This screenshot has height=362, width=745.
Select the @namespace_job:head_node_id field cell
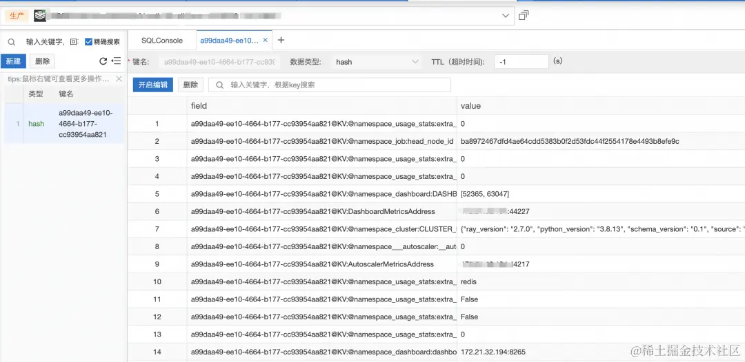tap(322, 141)
